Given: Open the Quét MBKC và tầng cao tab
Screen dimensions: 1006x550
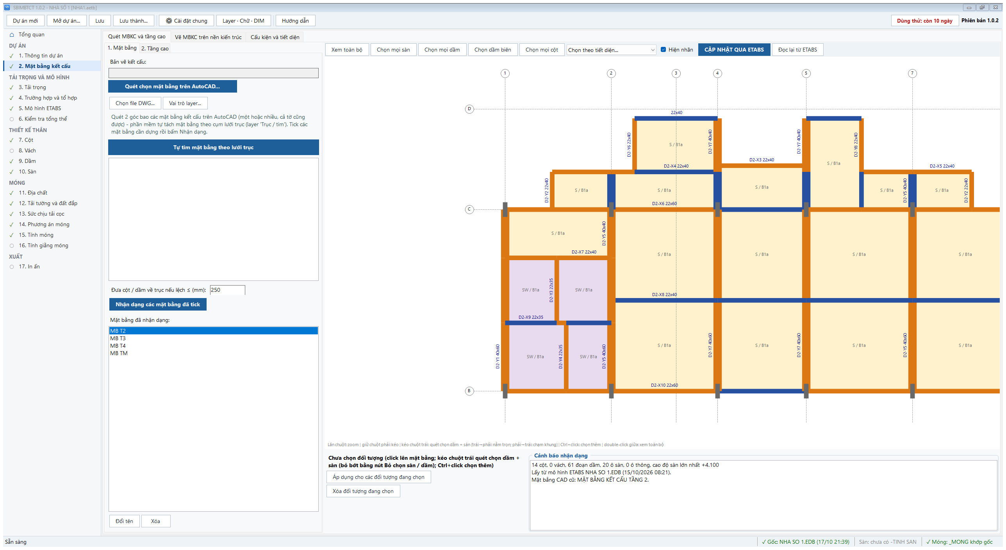Looking at the screenshot, I should point(137,36).
